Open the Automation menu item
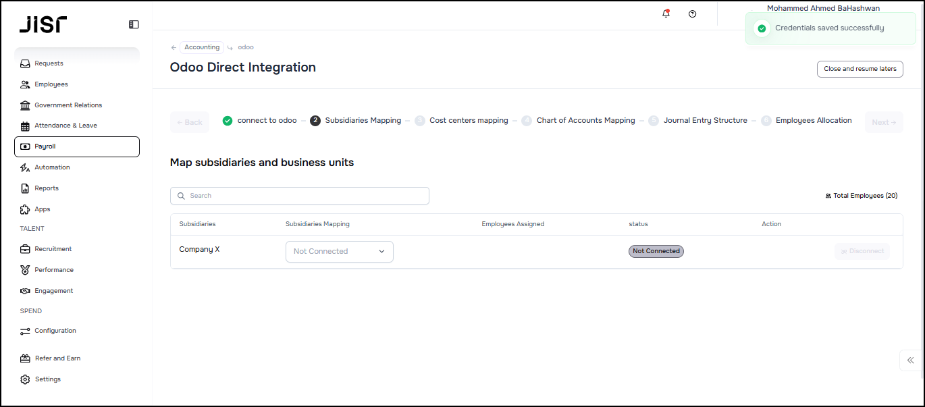The width and height of the screenshot is (925, 407). [52, 167]
